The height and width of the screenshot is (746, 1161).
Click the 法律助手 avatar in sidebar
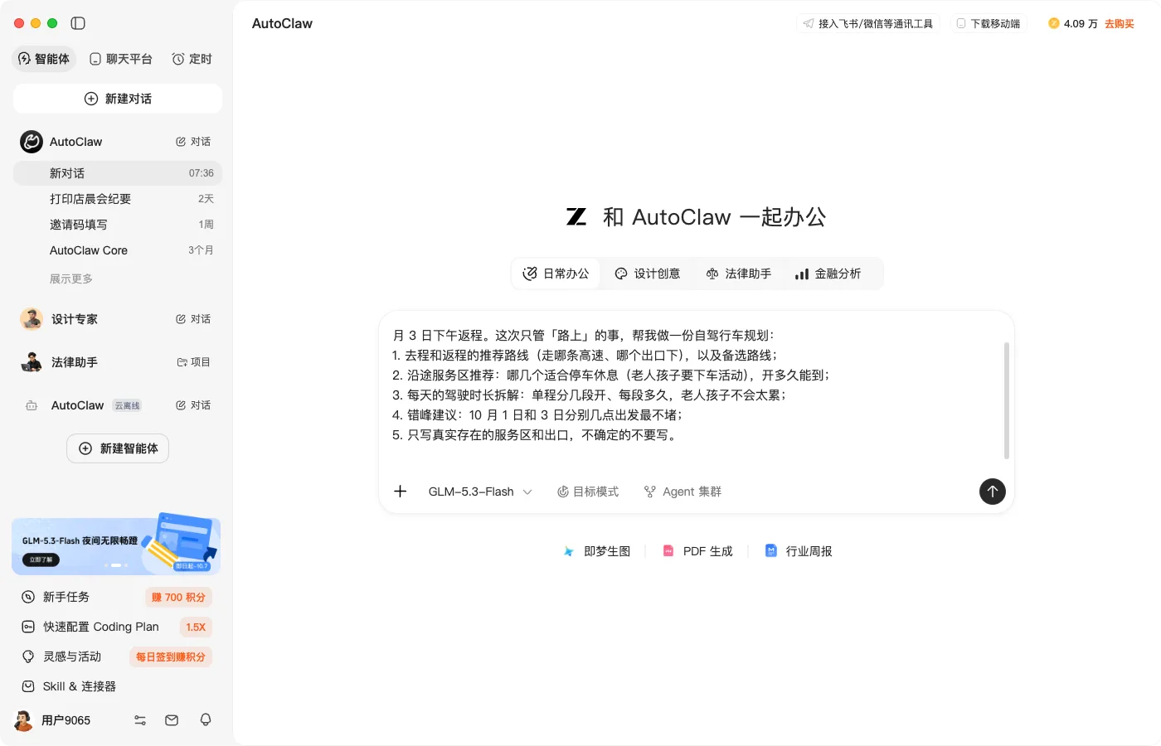(32, 362)
